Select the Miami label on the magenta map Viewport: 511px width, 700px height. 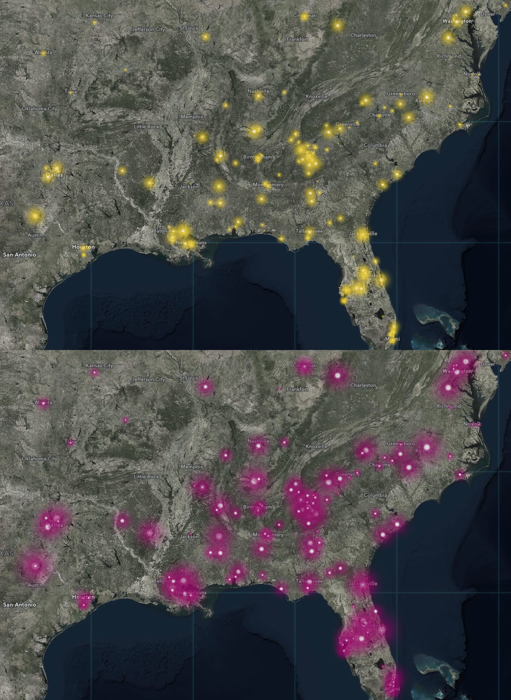point(392,689)
